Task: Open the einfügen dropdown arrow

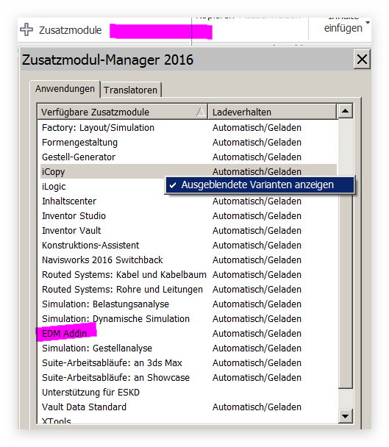Action: point(368,22)
